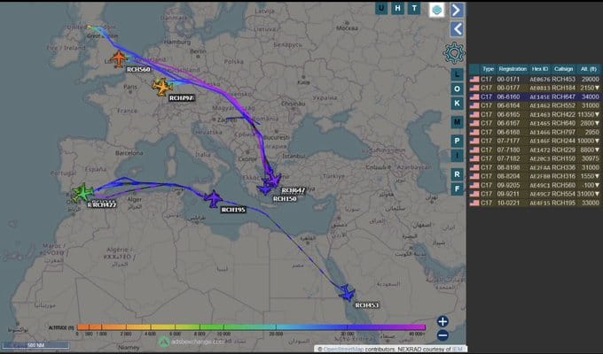Click the RCH560 aircraft icon over England
This screenshot has width=603, height=354.
click(x=120, y=58)
